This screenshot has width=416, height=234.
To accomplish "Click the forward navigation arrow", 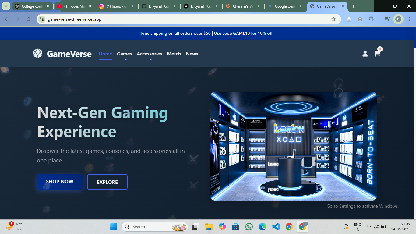I will point(18,19).
